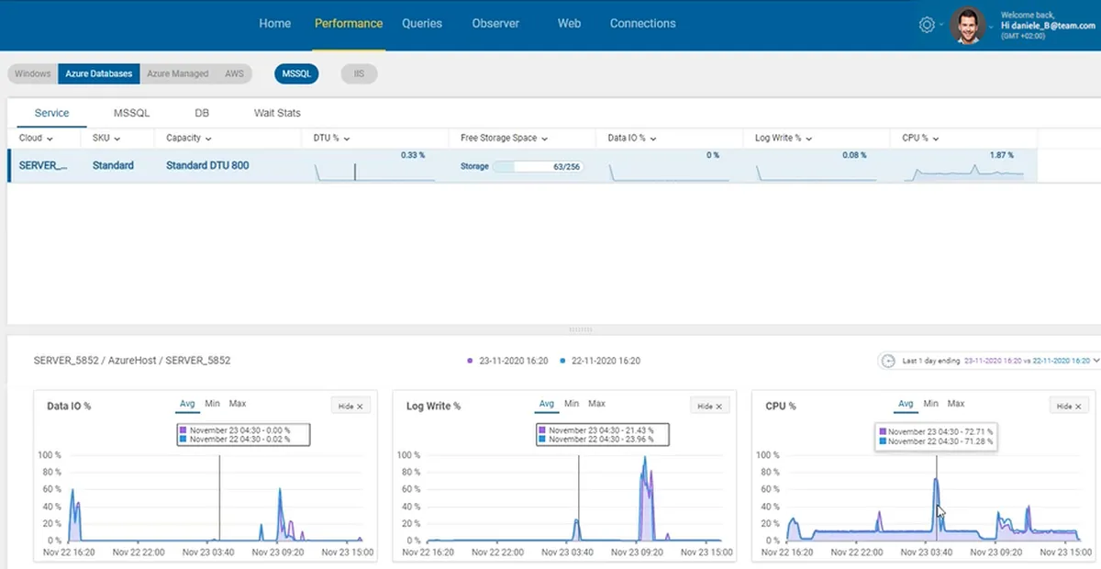The image size is (1101, 569).
Task: Toggle the IIS filter pill
Action: (x=359, y=73)
